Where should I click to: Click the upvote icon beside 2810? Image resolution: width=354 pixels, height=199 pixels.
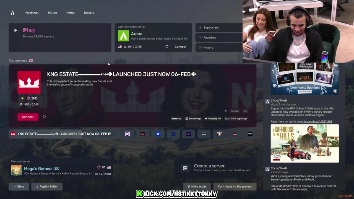point(28,98)
